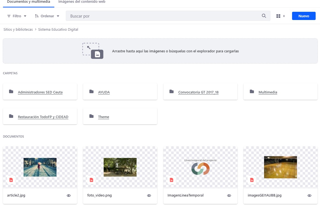Open the Ordenar dropdown
This screenshot has height=205, width=320.
(47, 16)
